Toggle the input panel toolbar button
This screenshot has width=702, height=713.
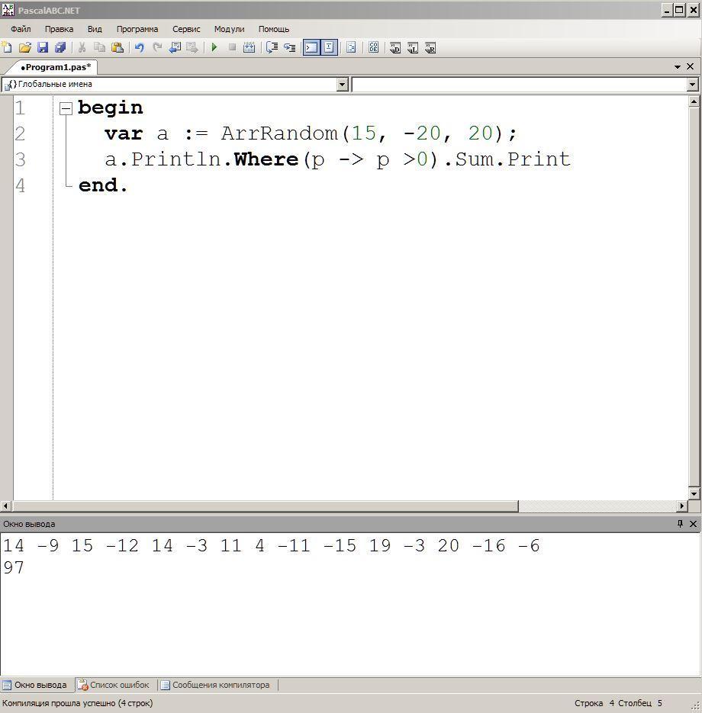329,47
